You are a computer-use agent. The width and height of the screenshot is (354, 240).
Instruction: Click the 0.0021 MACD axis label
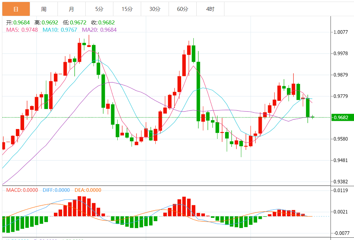click(x=341, y=212)
